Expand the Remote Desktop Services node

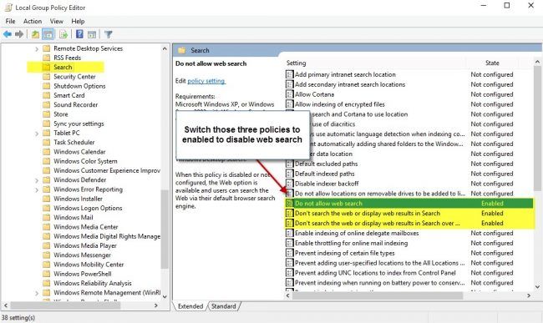37,48
